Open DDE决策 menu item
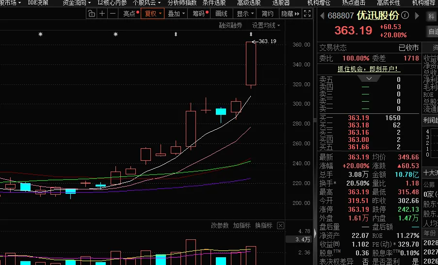The height and width of the screenshot is (265, 438). [38, 3]
